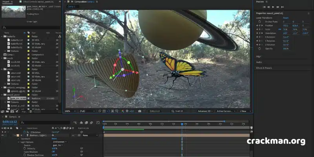Click the Intensity stopwatch in timeline
Image resolution: width=314 pixels, height=157 pixels.
click(x=25, y=148)
